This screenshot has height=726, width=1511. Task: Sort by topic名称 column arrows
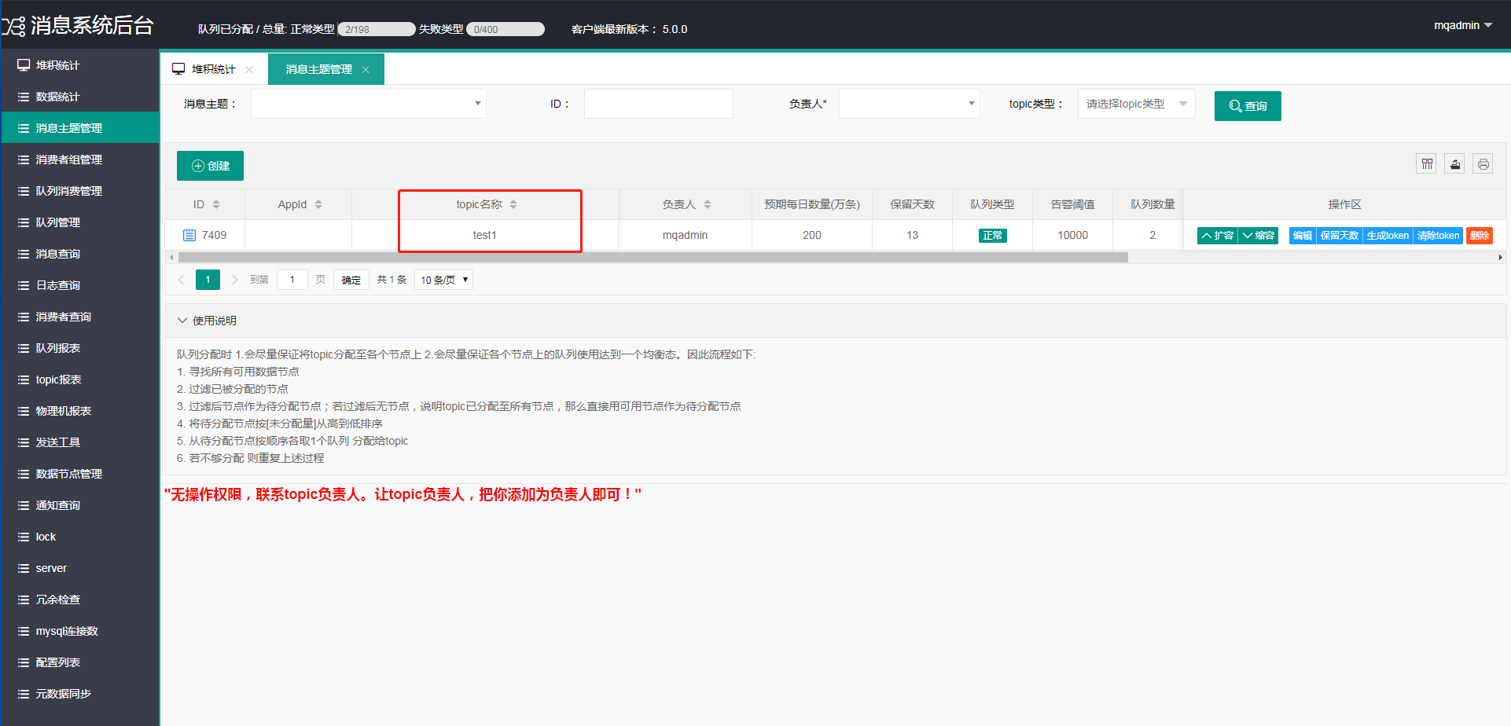point(513,204)
